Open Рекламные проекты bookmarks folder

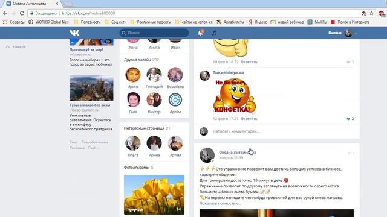coord(151,22)
